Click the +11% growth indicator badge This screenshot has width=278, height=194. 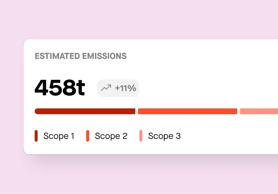(118, 88)
